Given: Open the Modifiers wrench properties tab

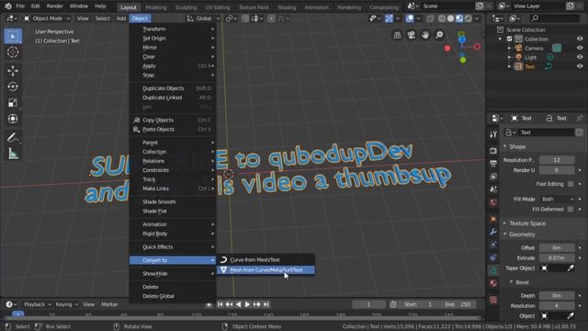Looking at the screenshot, I should click(x=493, y=232).
